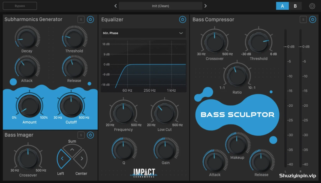321x183 pixels.
Task: Click the Subharmonics Threshold knob
Action: (75, 38)
